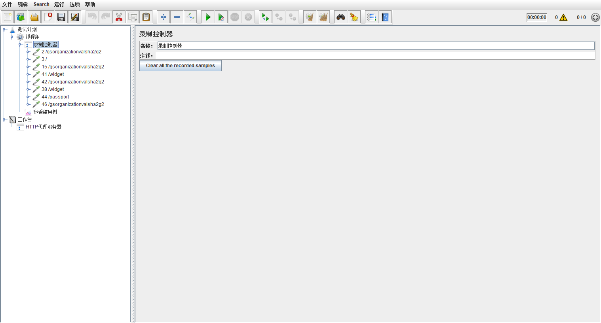Cut selected element with scissors icon
The width and height of the screenshot is (601, 323).
click(x=119, y=17)
